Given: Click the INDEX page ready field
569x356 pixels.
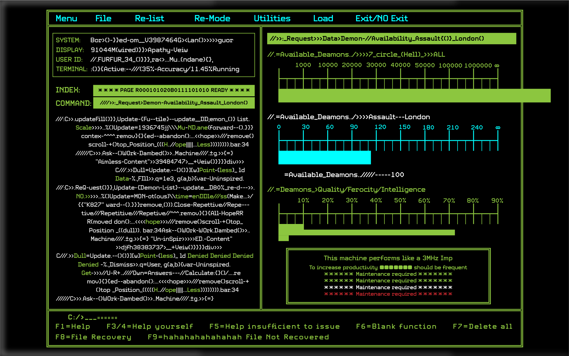Looking at the screenshot, I should pyautogui.click(x=174, y=90).
